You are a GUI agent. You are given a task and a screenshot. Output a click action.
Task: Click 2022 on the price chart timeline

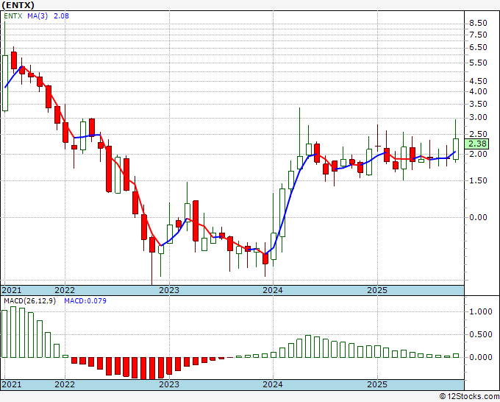click(65, 290)
